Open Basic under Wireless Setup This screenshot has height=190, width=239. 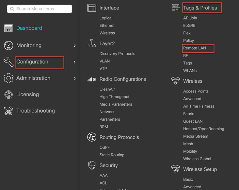click(188, 179)
